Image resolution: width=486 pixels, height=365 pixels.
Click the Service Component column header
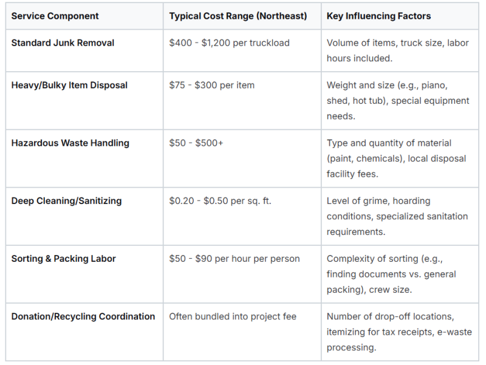pos(55,16)
